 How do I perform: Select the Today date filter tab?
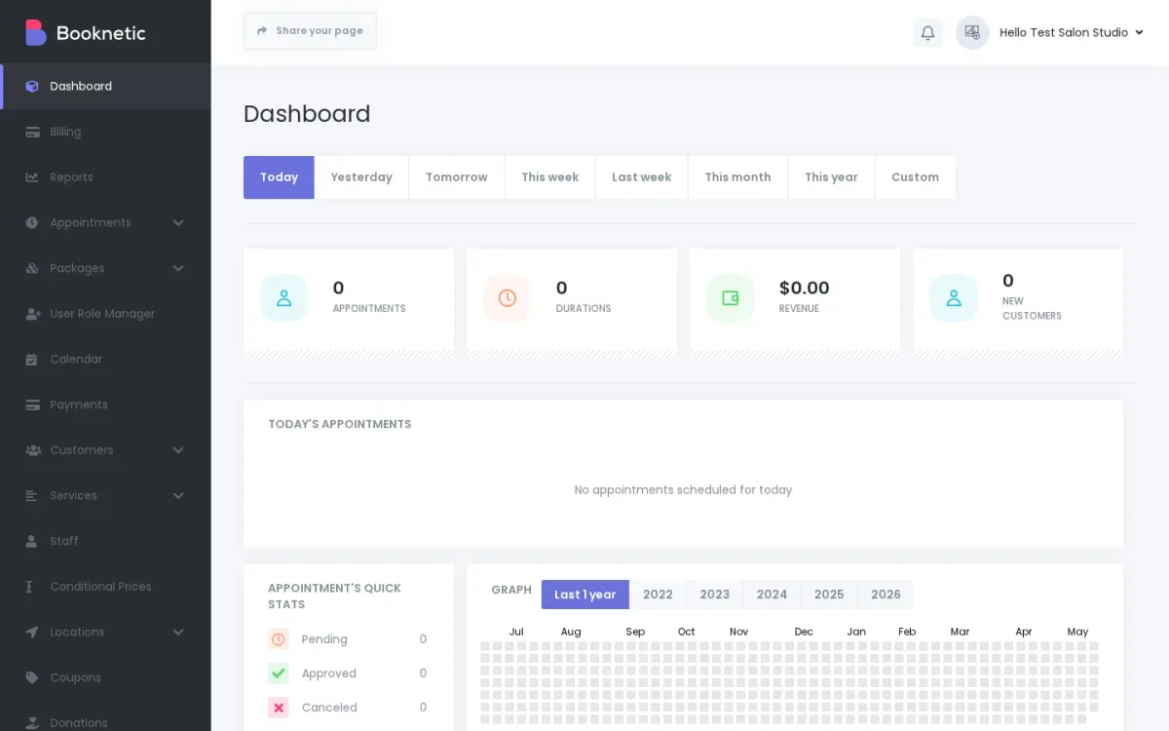(279, 177)
